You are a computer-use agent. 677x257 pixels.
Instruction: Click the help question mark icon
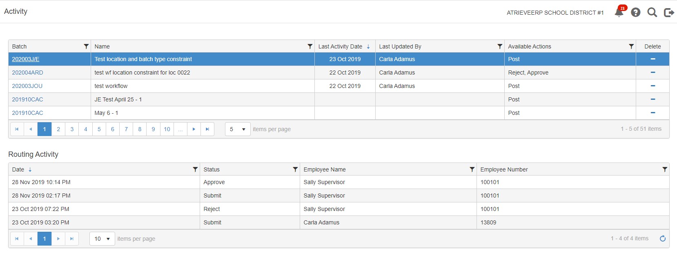point(635,12)
